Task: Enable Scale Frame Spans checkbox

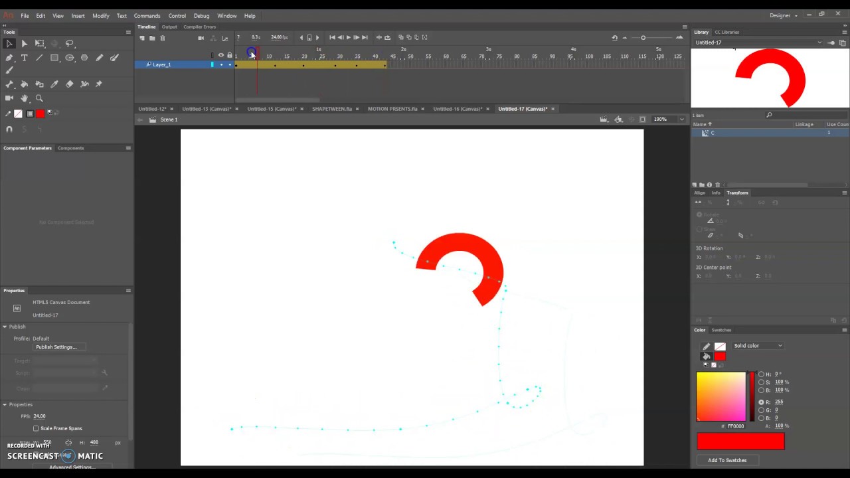Action: 36,428
